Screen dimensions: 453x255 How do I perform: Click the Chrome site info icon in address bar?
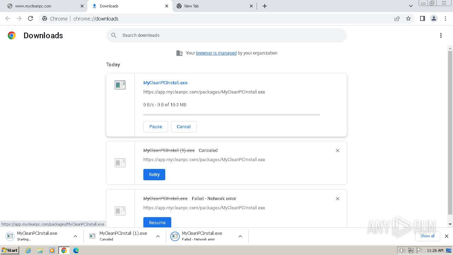(45, 18)
